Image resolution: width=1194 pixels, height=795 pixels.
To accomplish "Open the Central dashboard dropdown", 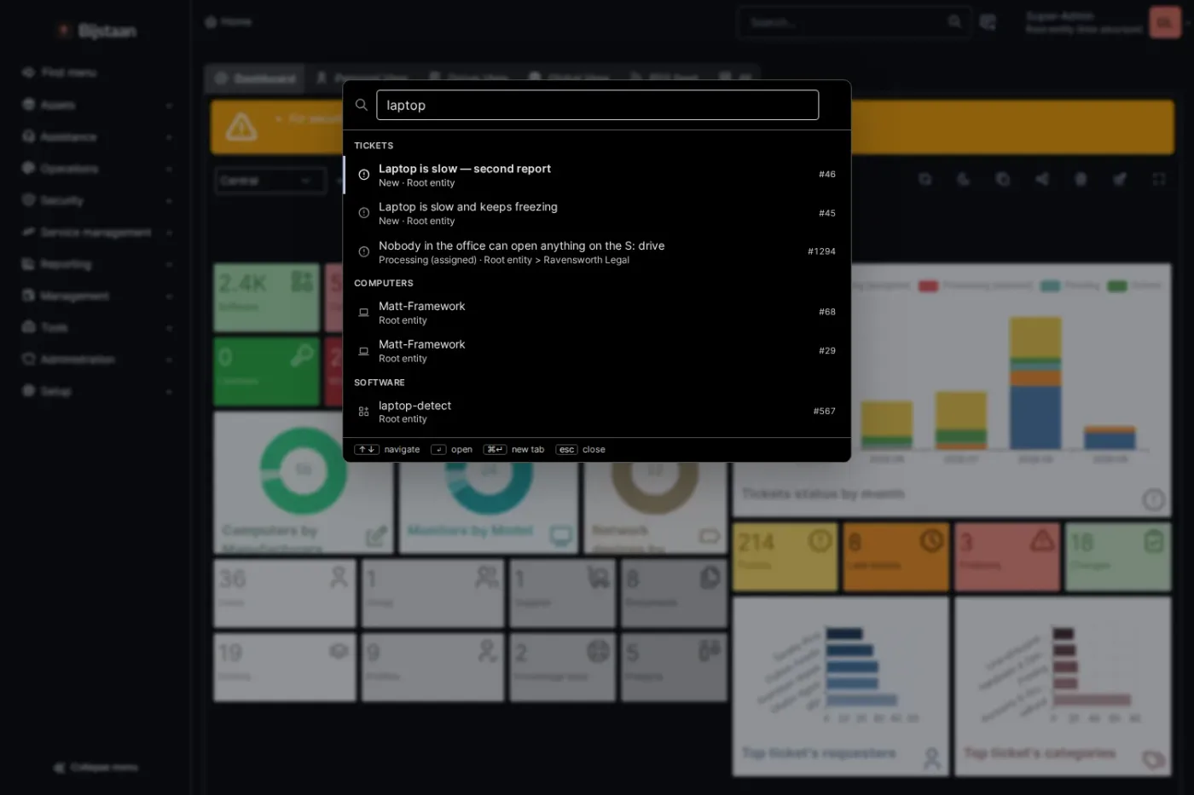I will coord(270,181).
